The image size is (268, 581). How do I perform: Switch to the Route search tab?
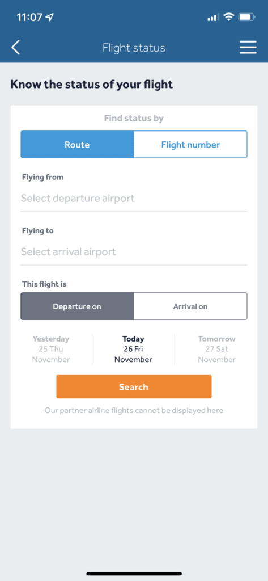77,145
